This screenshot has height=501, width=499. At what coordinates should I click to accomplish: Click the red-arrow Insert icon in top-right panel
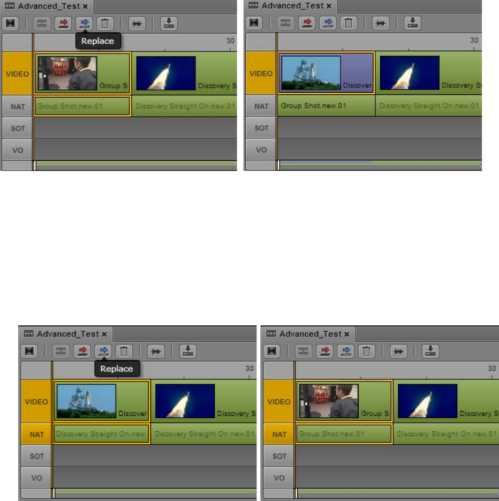point(307,23)
